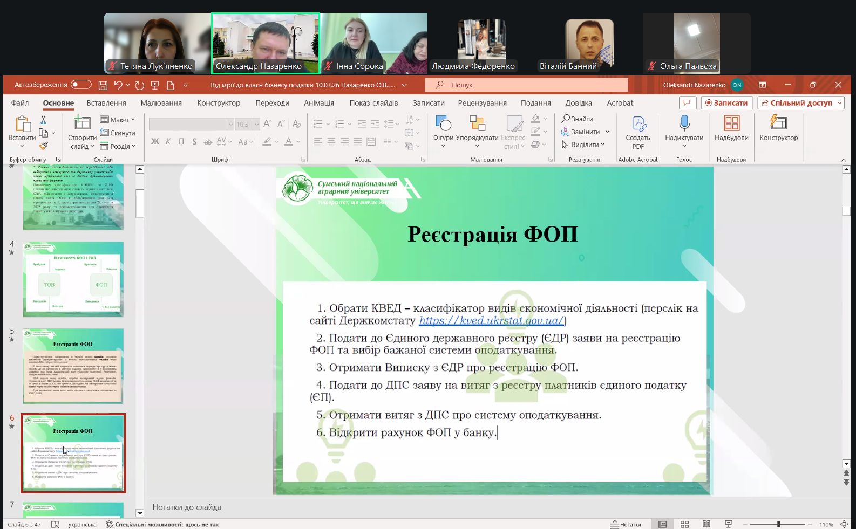Toggle the Автозбереження autosave switch
Viewport: 856px width, 529px height.
(81, 85)
